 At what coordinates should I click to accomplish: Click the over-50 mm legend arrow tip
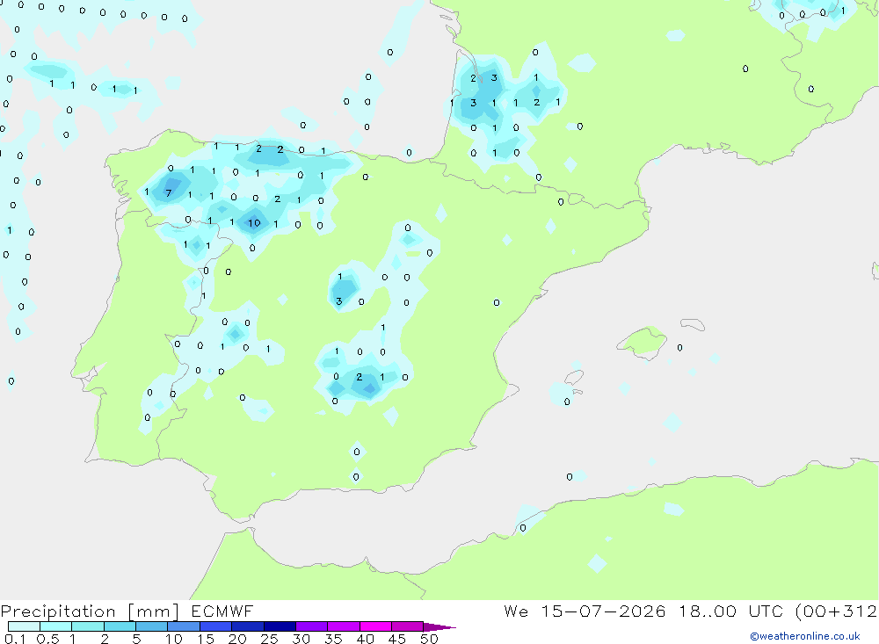pyautogui.click(x=439, y=627)
